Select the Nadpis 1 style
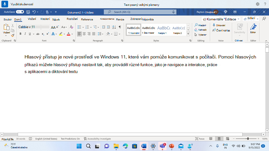 (164, 30)
